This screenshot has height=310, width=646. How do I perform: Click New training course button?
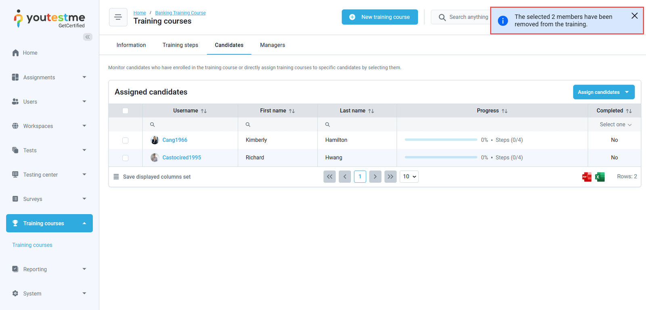coord(380,17)
